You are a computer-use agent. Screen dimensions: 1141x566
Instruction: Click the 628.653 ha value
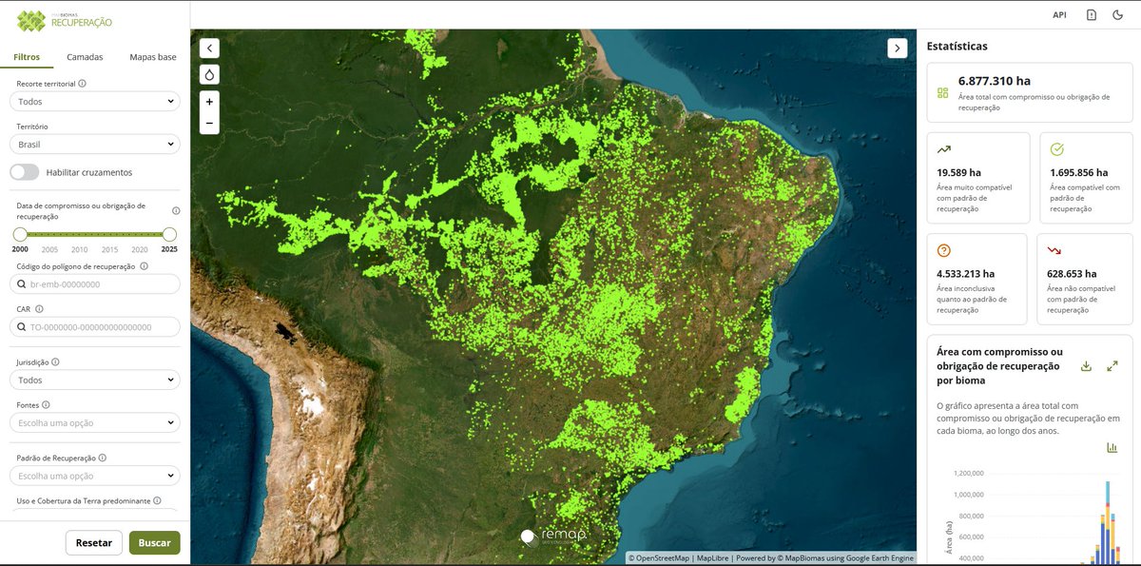1071,274
